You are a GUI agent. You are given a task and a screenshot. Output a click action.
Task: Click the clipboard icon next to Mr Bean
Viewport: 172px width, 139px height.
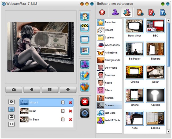tap(63, 119)
